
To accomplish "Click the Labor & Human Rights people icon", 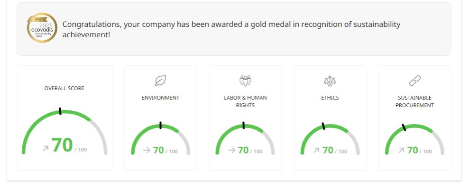I will pyautogui.click(x=245, y=80).
